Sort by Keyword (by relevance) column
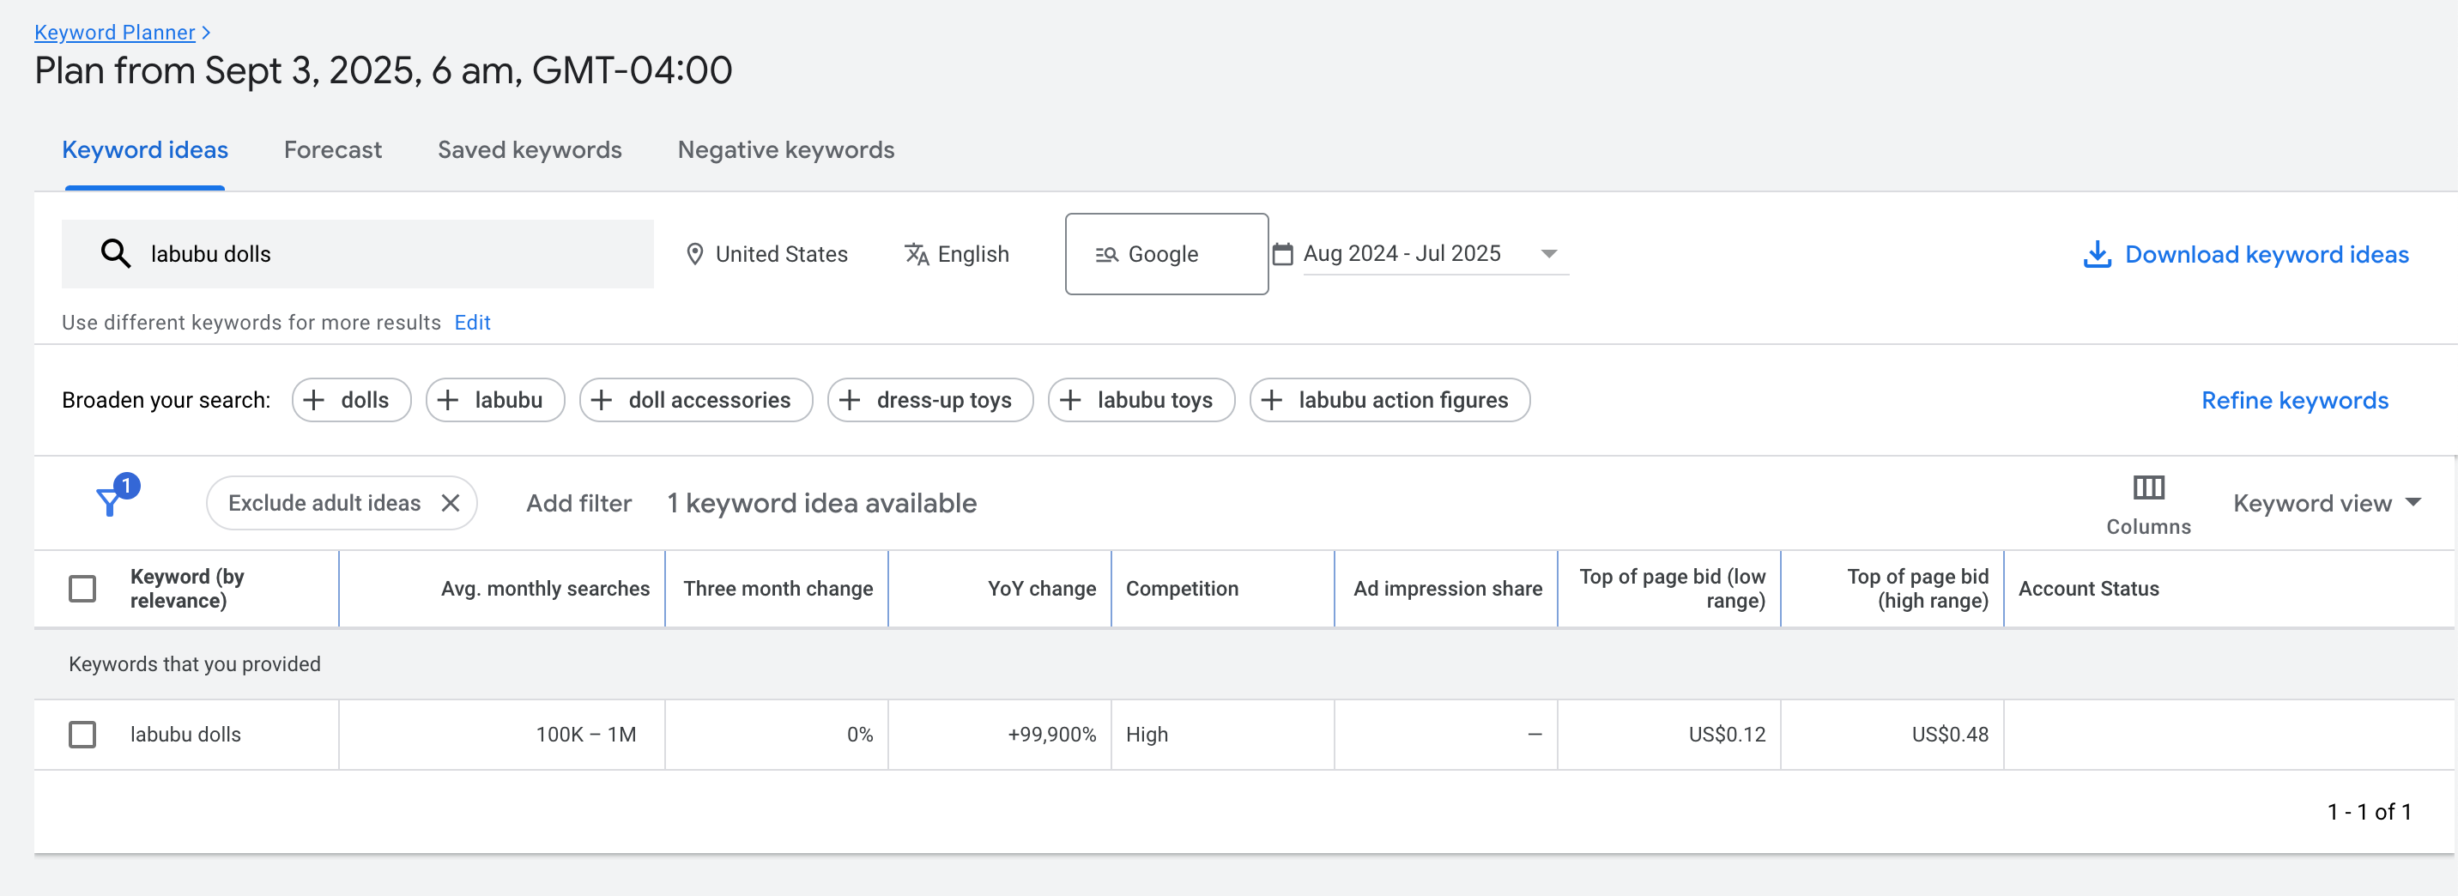Screen dimensions: 2458x896 [187, 589]
